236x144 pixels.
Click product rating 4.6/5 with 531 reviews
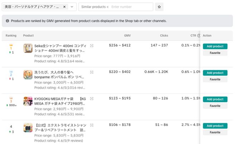click(59, 114)
